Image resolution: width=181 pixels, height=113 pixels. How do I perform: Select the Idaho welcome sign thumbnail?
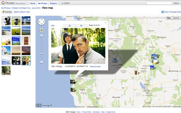pos(16,41)
